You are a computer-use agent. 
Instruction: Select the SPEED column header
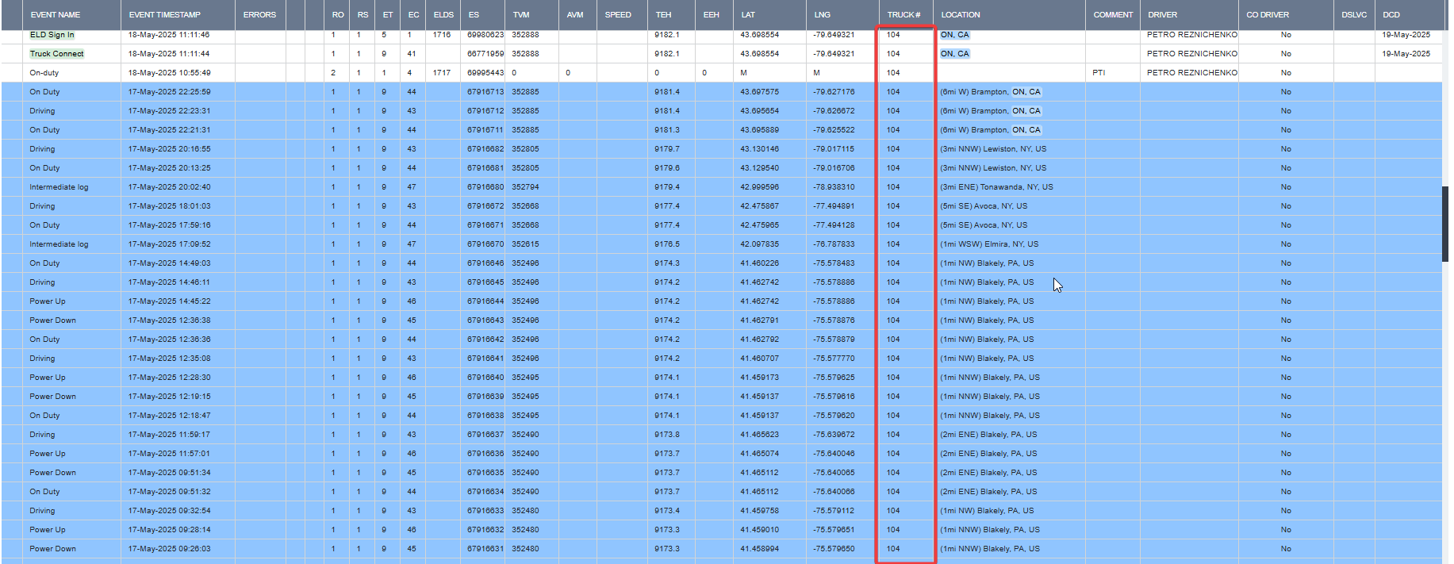(618, 15)
